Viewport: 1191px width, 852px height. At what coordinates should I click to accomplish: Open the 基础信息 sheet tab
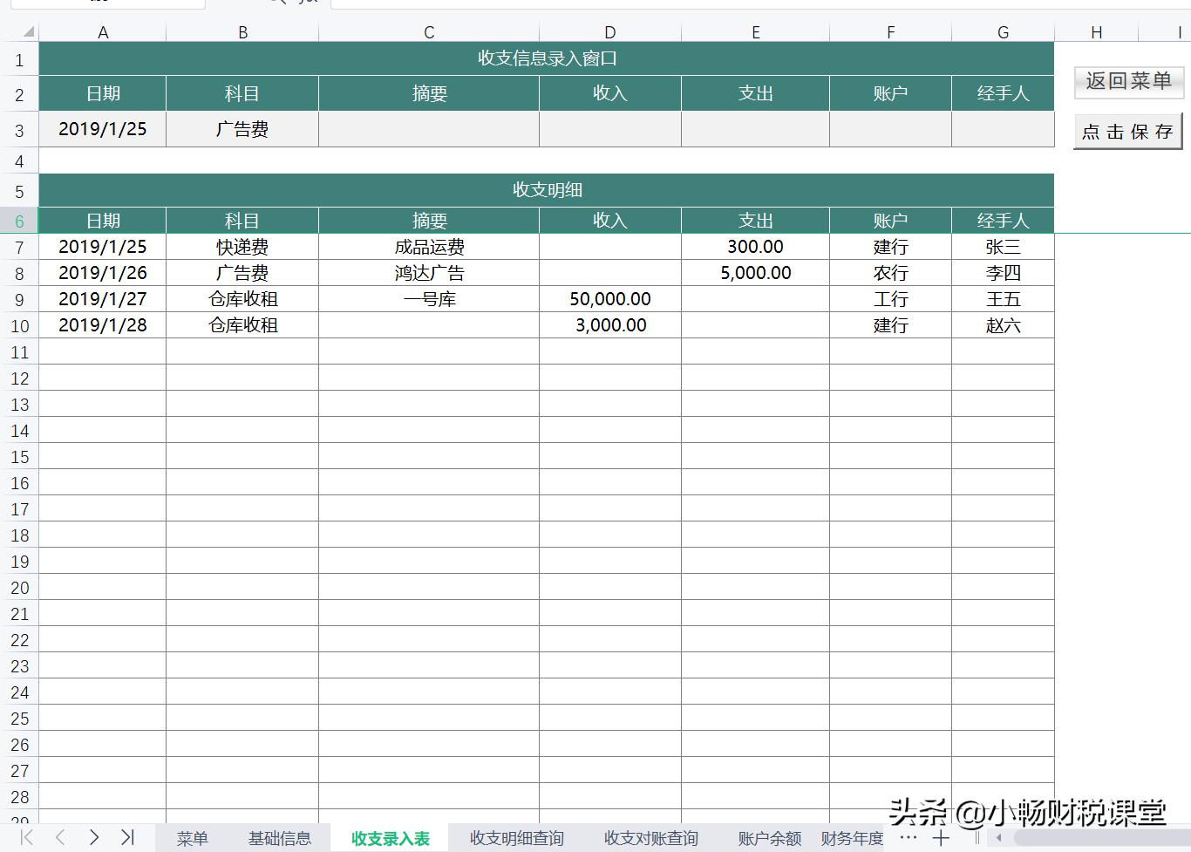coord(281,838)
